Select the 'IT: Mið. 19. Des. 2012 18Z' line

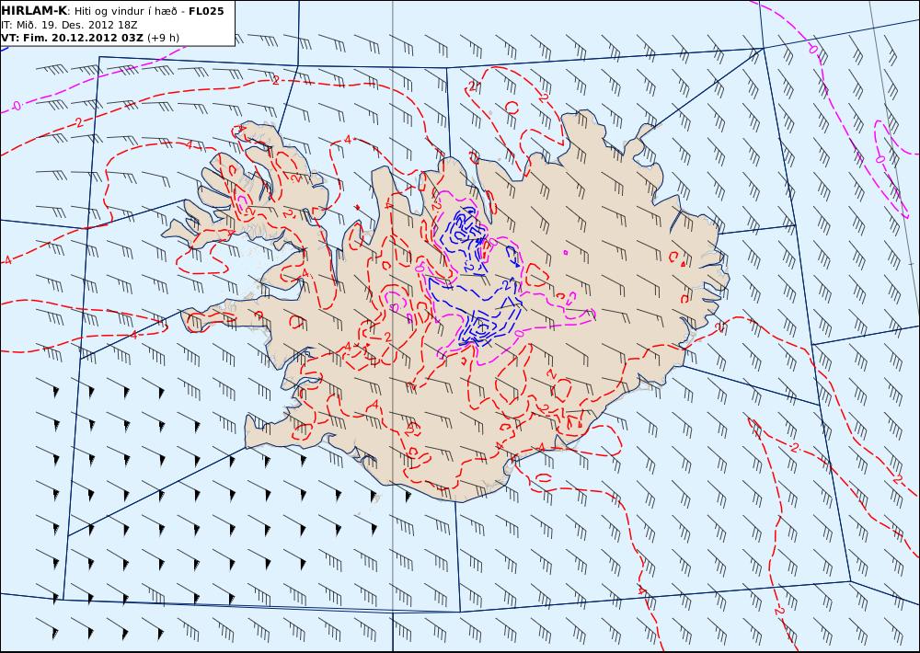(x=70, y=25)
